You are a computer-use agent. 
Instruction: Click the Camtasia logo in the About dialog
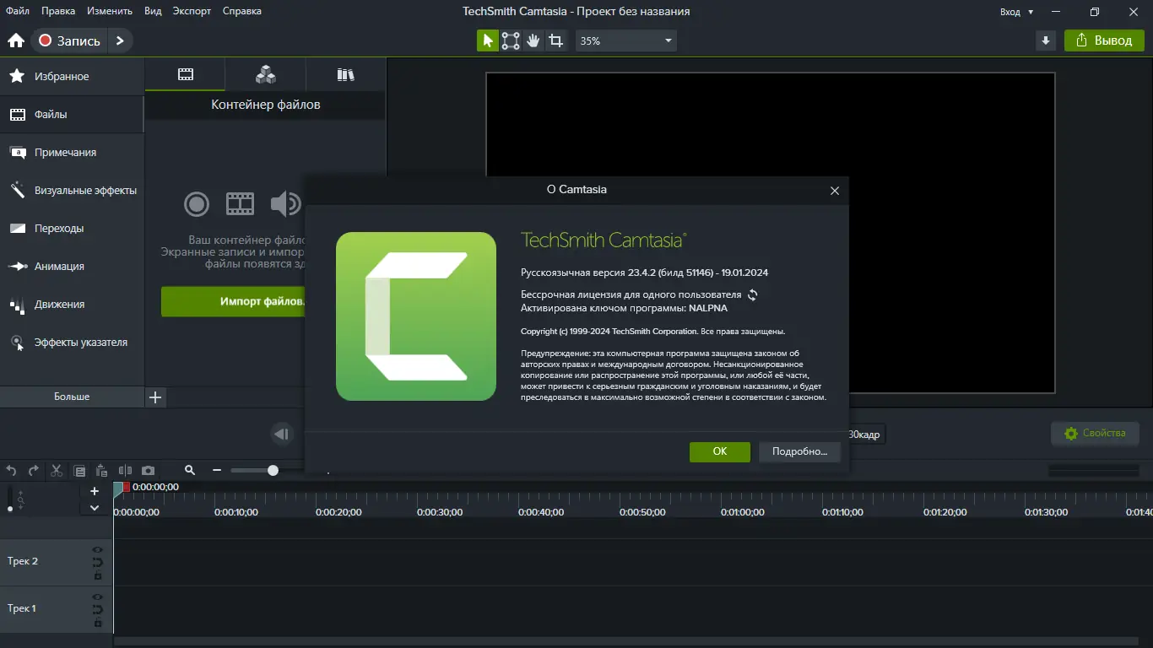tap(416, 316)
